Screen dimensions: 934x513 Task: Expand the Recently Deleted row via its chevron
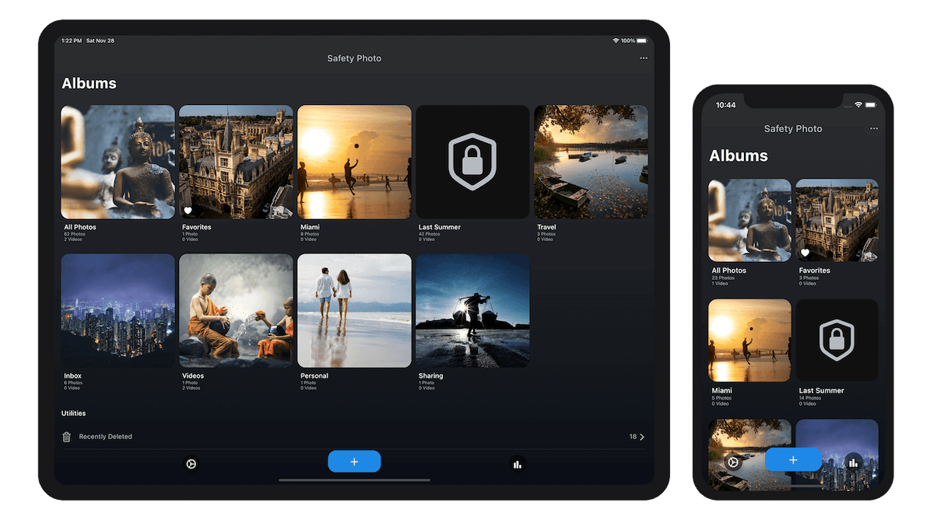pos(643,436)
